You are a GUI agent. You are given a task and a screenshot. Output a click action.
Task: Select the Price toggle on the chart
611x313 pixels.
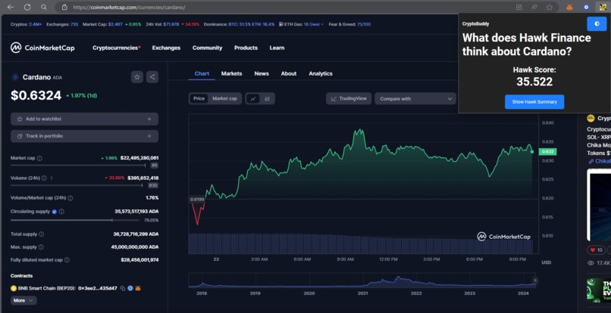(199, 98)
